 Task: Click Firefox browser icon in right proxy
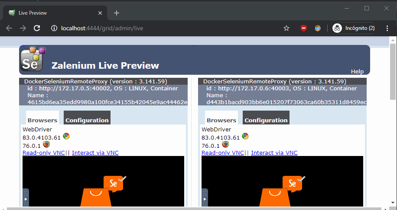click(225, 145)
